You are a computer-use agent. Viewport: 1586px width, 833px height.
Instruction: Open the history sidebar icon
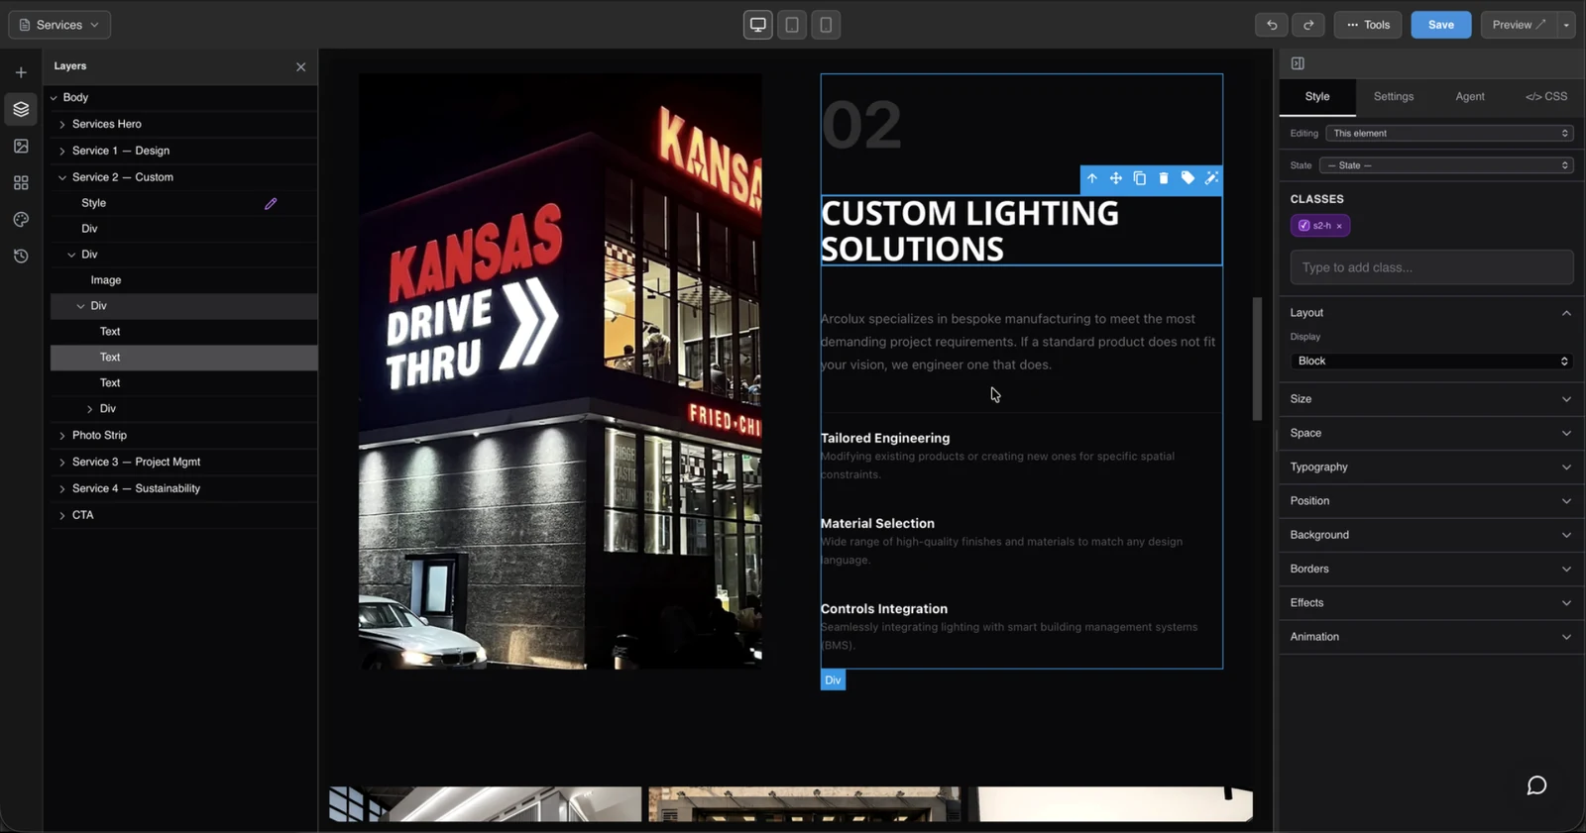click(21, 257)
